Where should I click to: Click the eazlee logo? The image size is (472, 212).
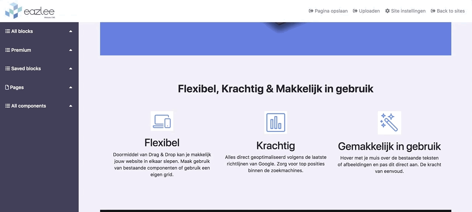pyautogui.click(x=30, y=11)
